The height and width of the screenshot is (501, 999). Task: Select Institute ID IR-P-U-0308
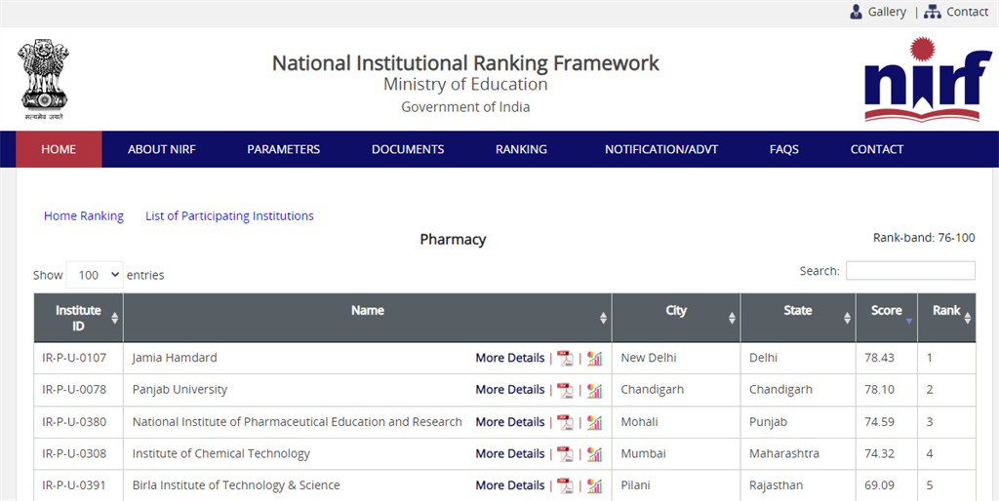pyautogui.click(x=74, y=454)
